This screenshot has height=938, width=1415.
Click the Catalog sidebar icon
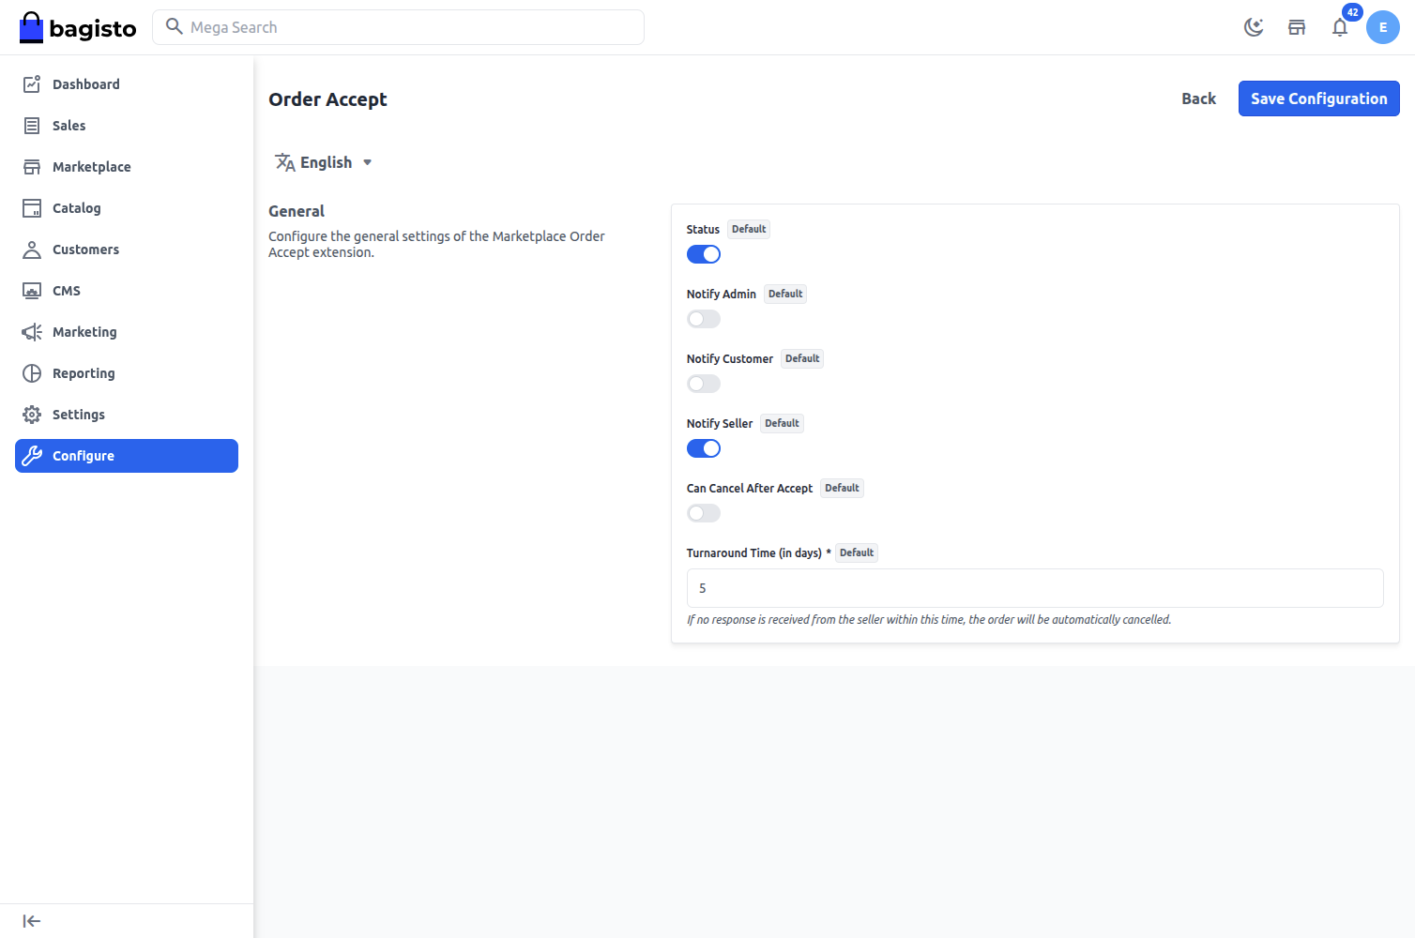32,208
